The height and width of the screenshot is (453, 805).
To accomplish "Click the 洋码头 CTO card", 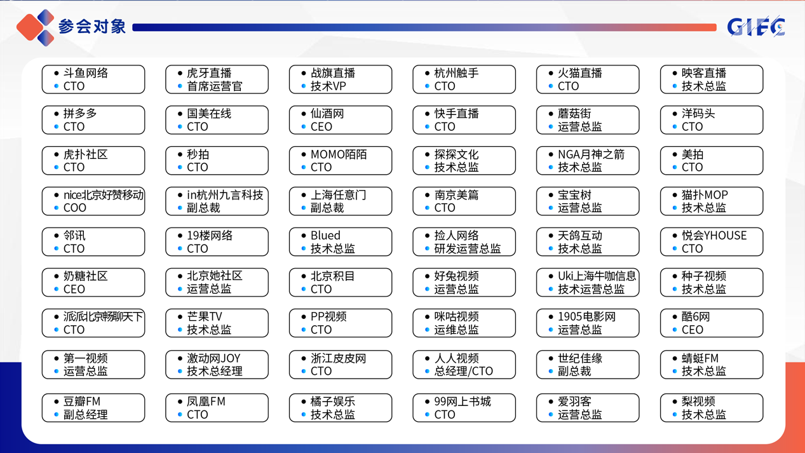I will pyautogui.click(x=712, y=120).
